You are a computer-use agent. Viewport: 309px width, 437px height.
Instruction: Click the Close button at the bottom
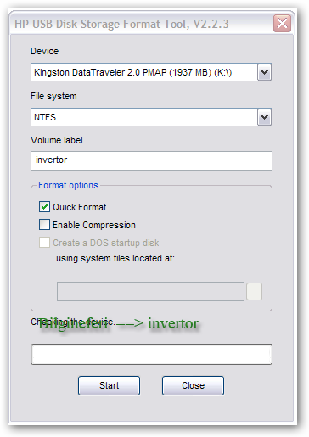[x=193, y=385]
